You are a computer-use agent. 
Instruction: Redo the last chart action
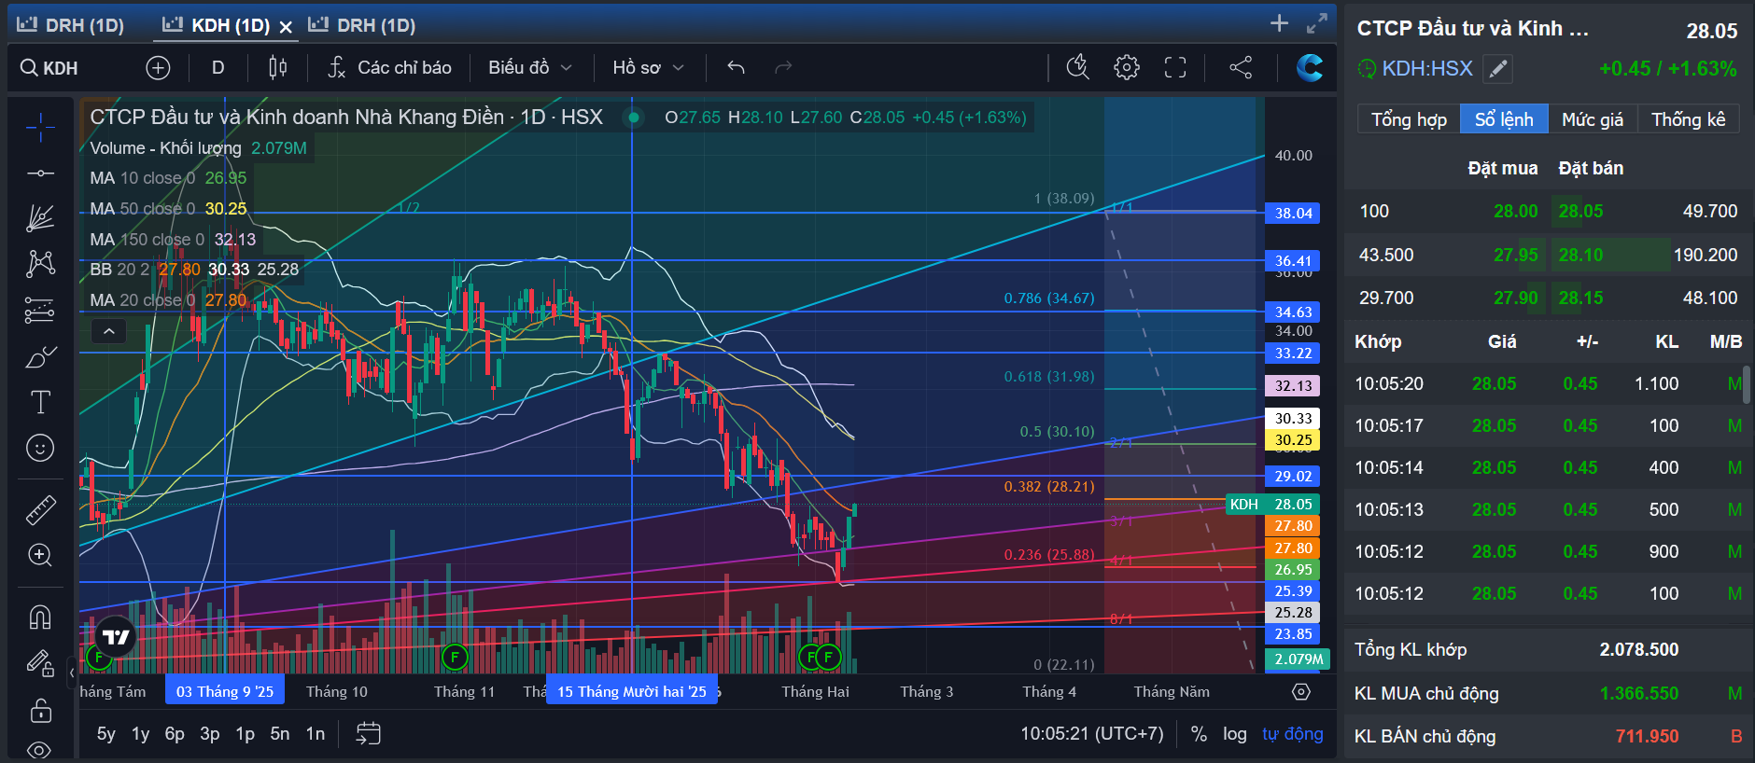[783, 68]
